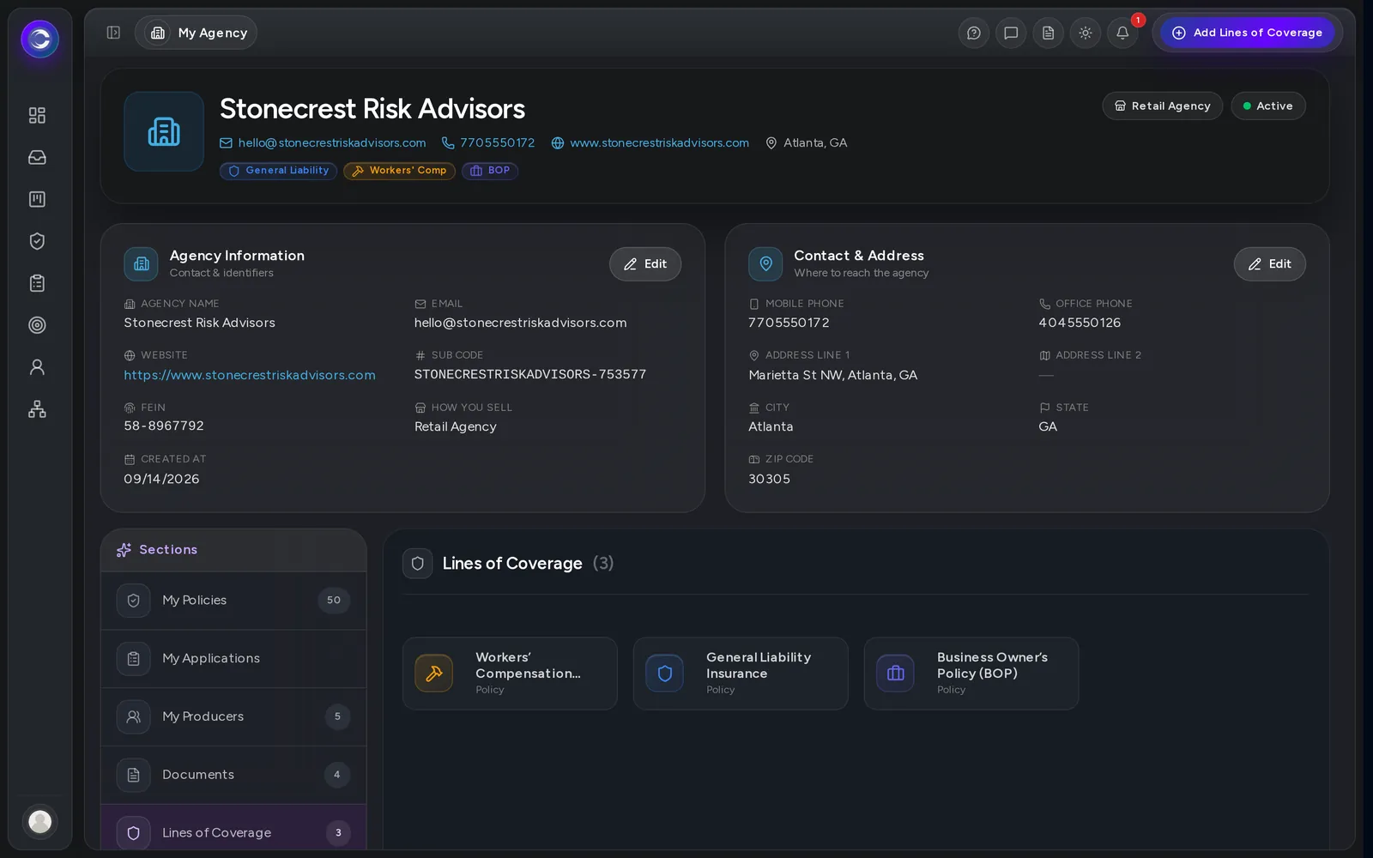Open the dashboard grid icon in sidebar
Image resolution: width=1373 pixels, height=858 pixels.
pyautogui.click(x=37, y=115)
